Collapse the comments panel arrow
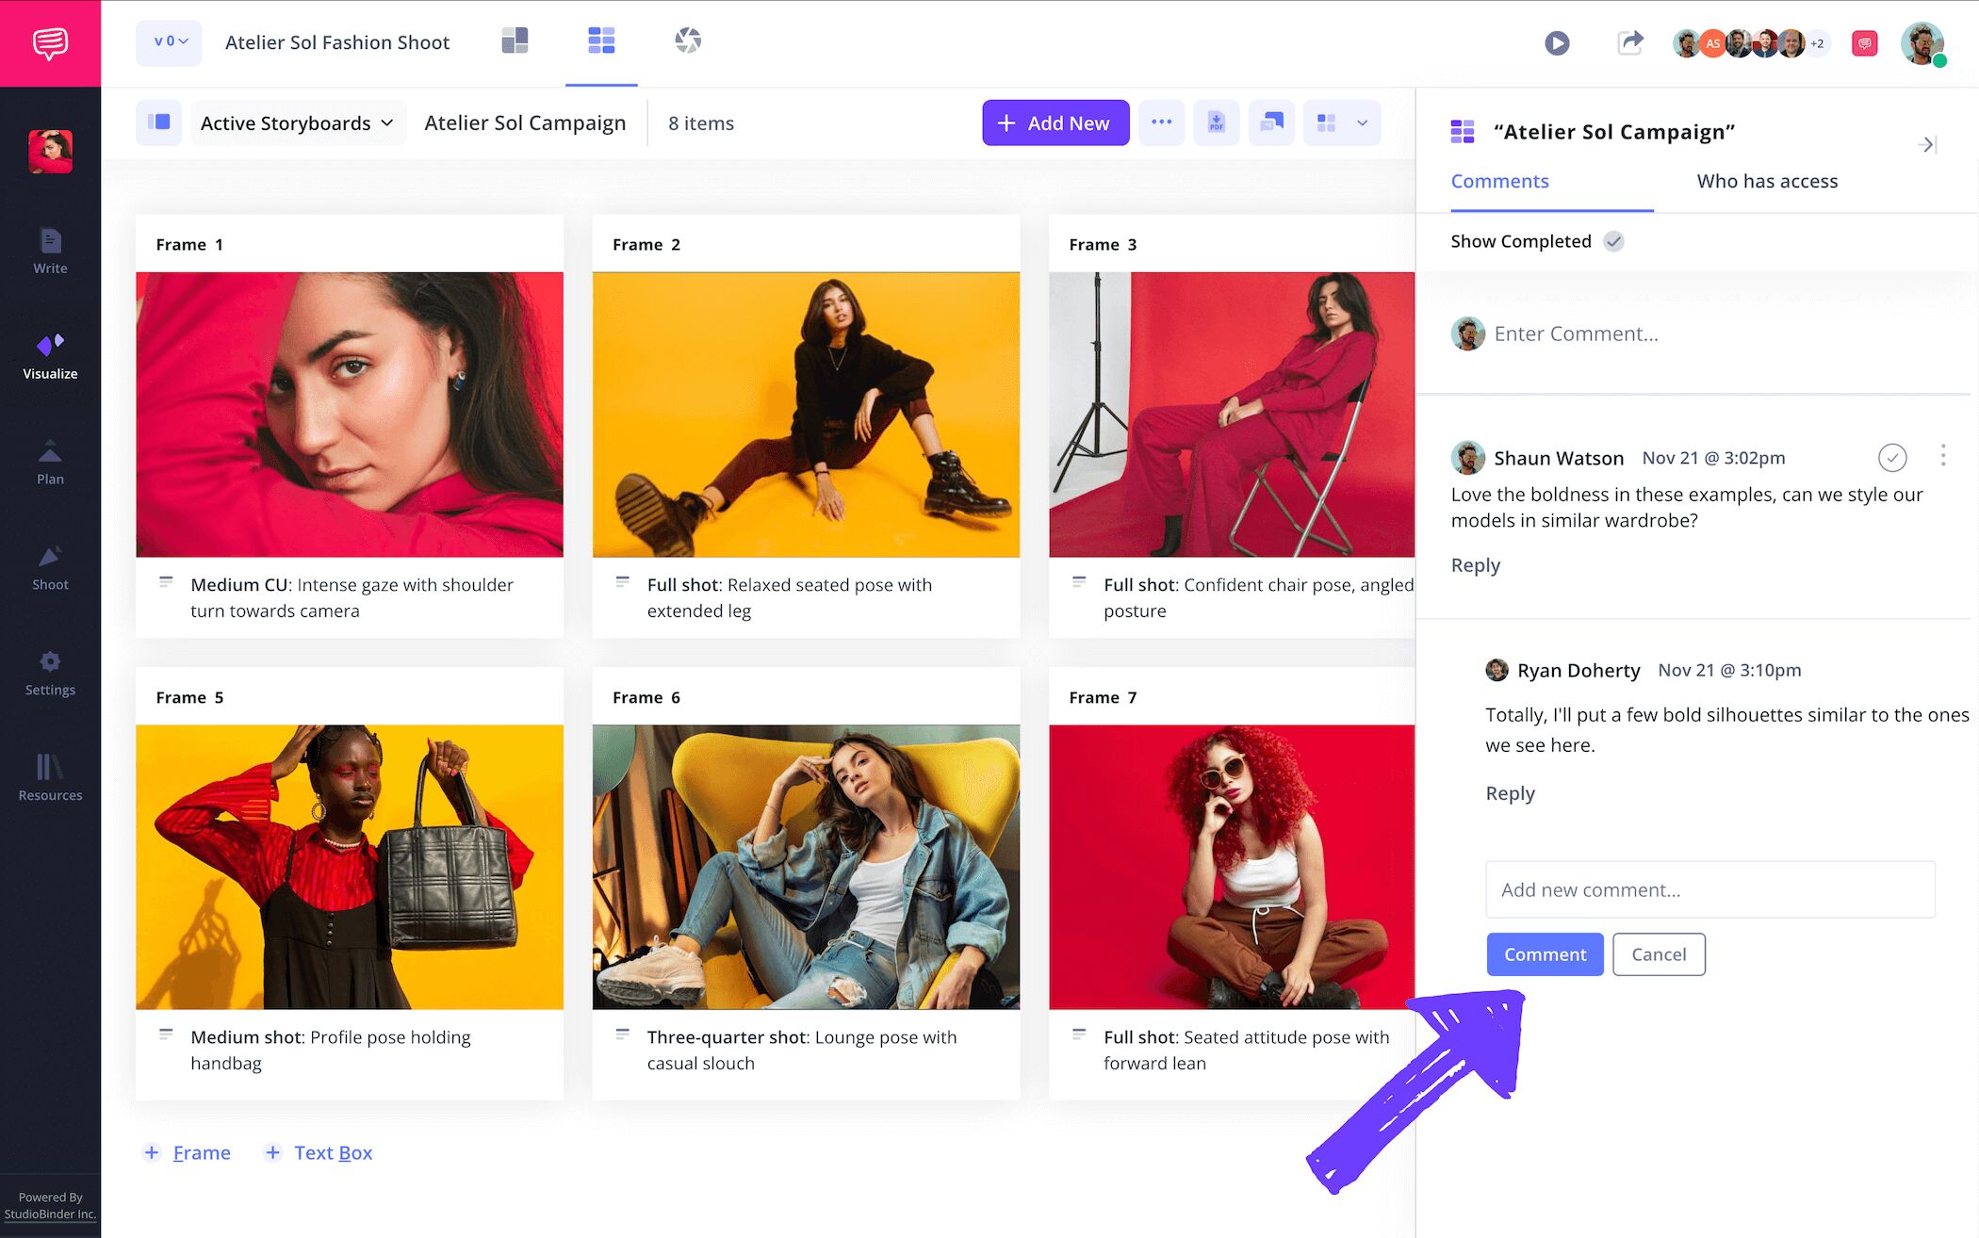The height and width of the screenshot is (1238, 1979). (1926, 144)
